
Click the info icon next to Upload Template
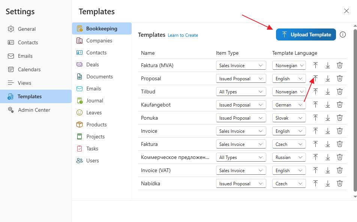click(x=342, y=34)
